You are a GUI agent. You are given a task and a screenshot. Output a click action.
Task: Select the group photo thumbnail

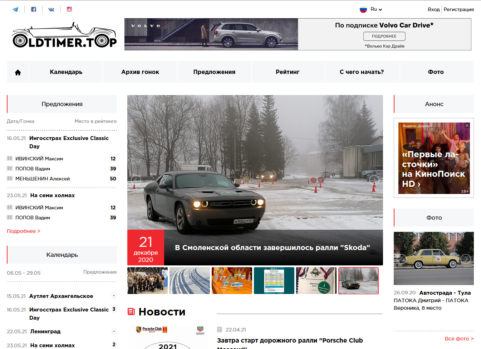147,281
